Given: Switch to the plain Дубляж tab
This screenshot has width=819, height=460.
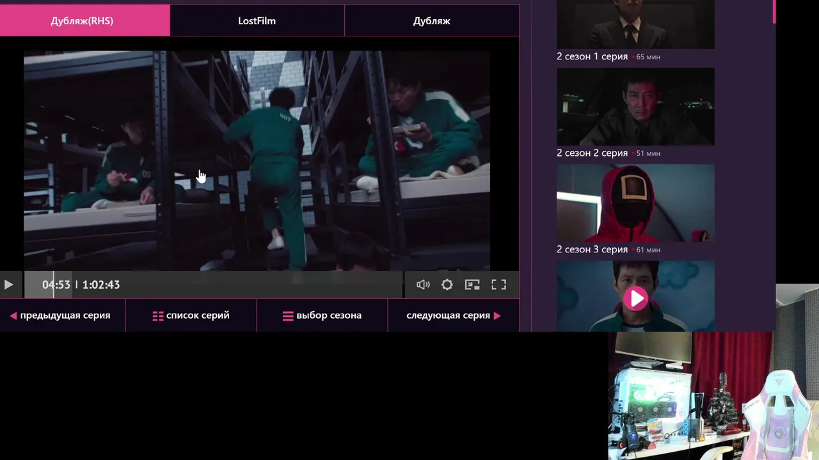Looking at the screenshot, I should [432, 20].
